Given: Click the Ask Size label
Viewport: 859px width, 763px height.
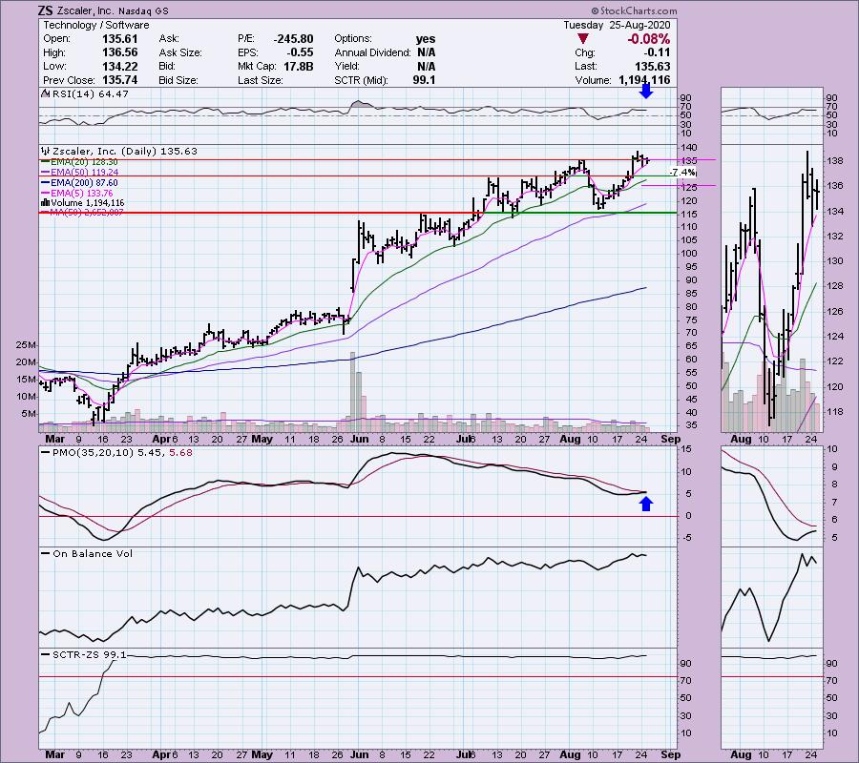Looking at the screenshot, I should pyautogui.click(x=180, y=52).
